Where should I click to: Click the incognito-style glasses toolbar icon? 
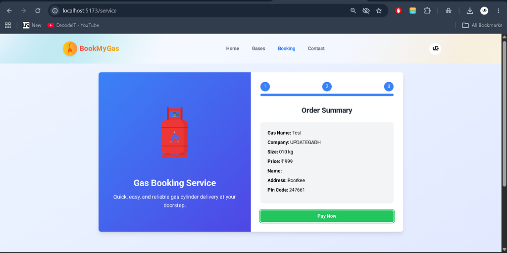coord(448,11)
